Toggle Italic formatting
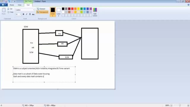The width and height of the screenshot is (190, 107). click(27, 14)
